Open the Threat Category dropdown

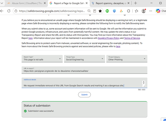coord(127,59)
